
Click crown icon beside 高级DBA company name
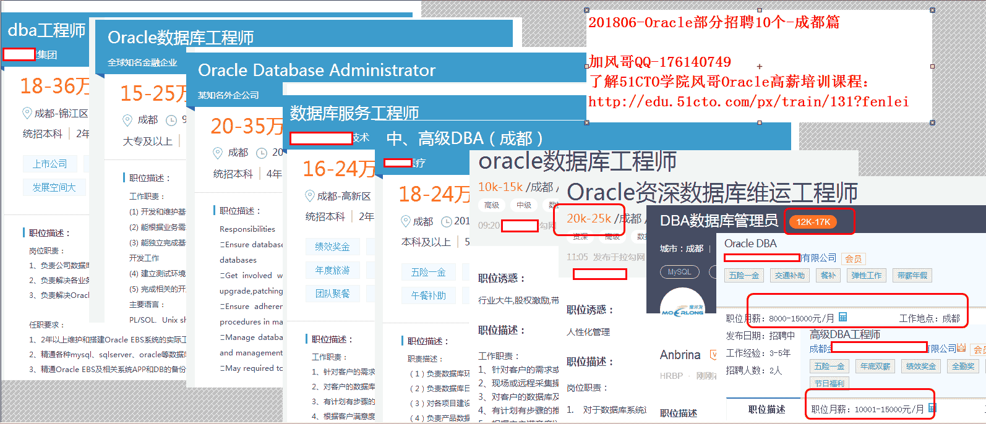(x=961, y=349)
